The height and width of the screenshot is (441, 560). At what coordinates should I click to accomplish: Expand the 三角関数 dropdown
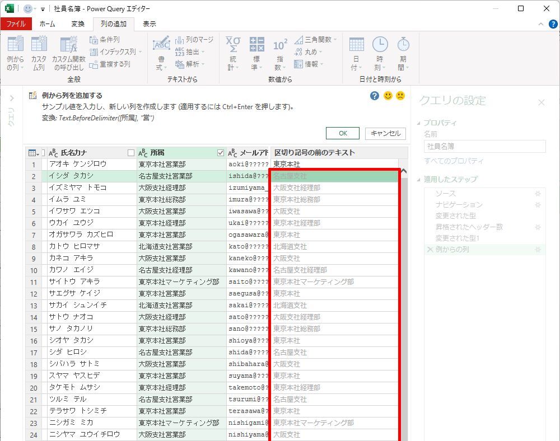335,40
